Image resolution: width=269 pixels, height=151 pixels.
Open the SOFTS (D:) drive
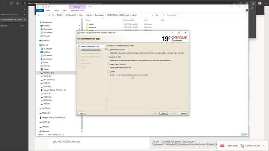pyautogui.click(x=47, y=76)
